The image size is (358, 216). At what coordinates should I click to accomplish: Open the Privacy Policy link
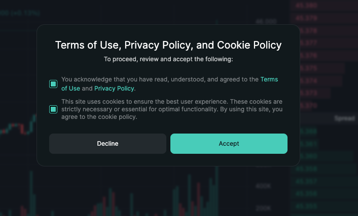pos(114,89)
